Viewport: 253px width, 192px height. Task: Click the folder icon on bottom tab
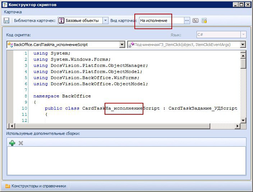(x=7, y=186)
